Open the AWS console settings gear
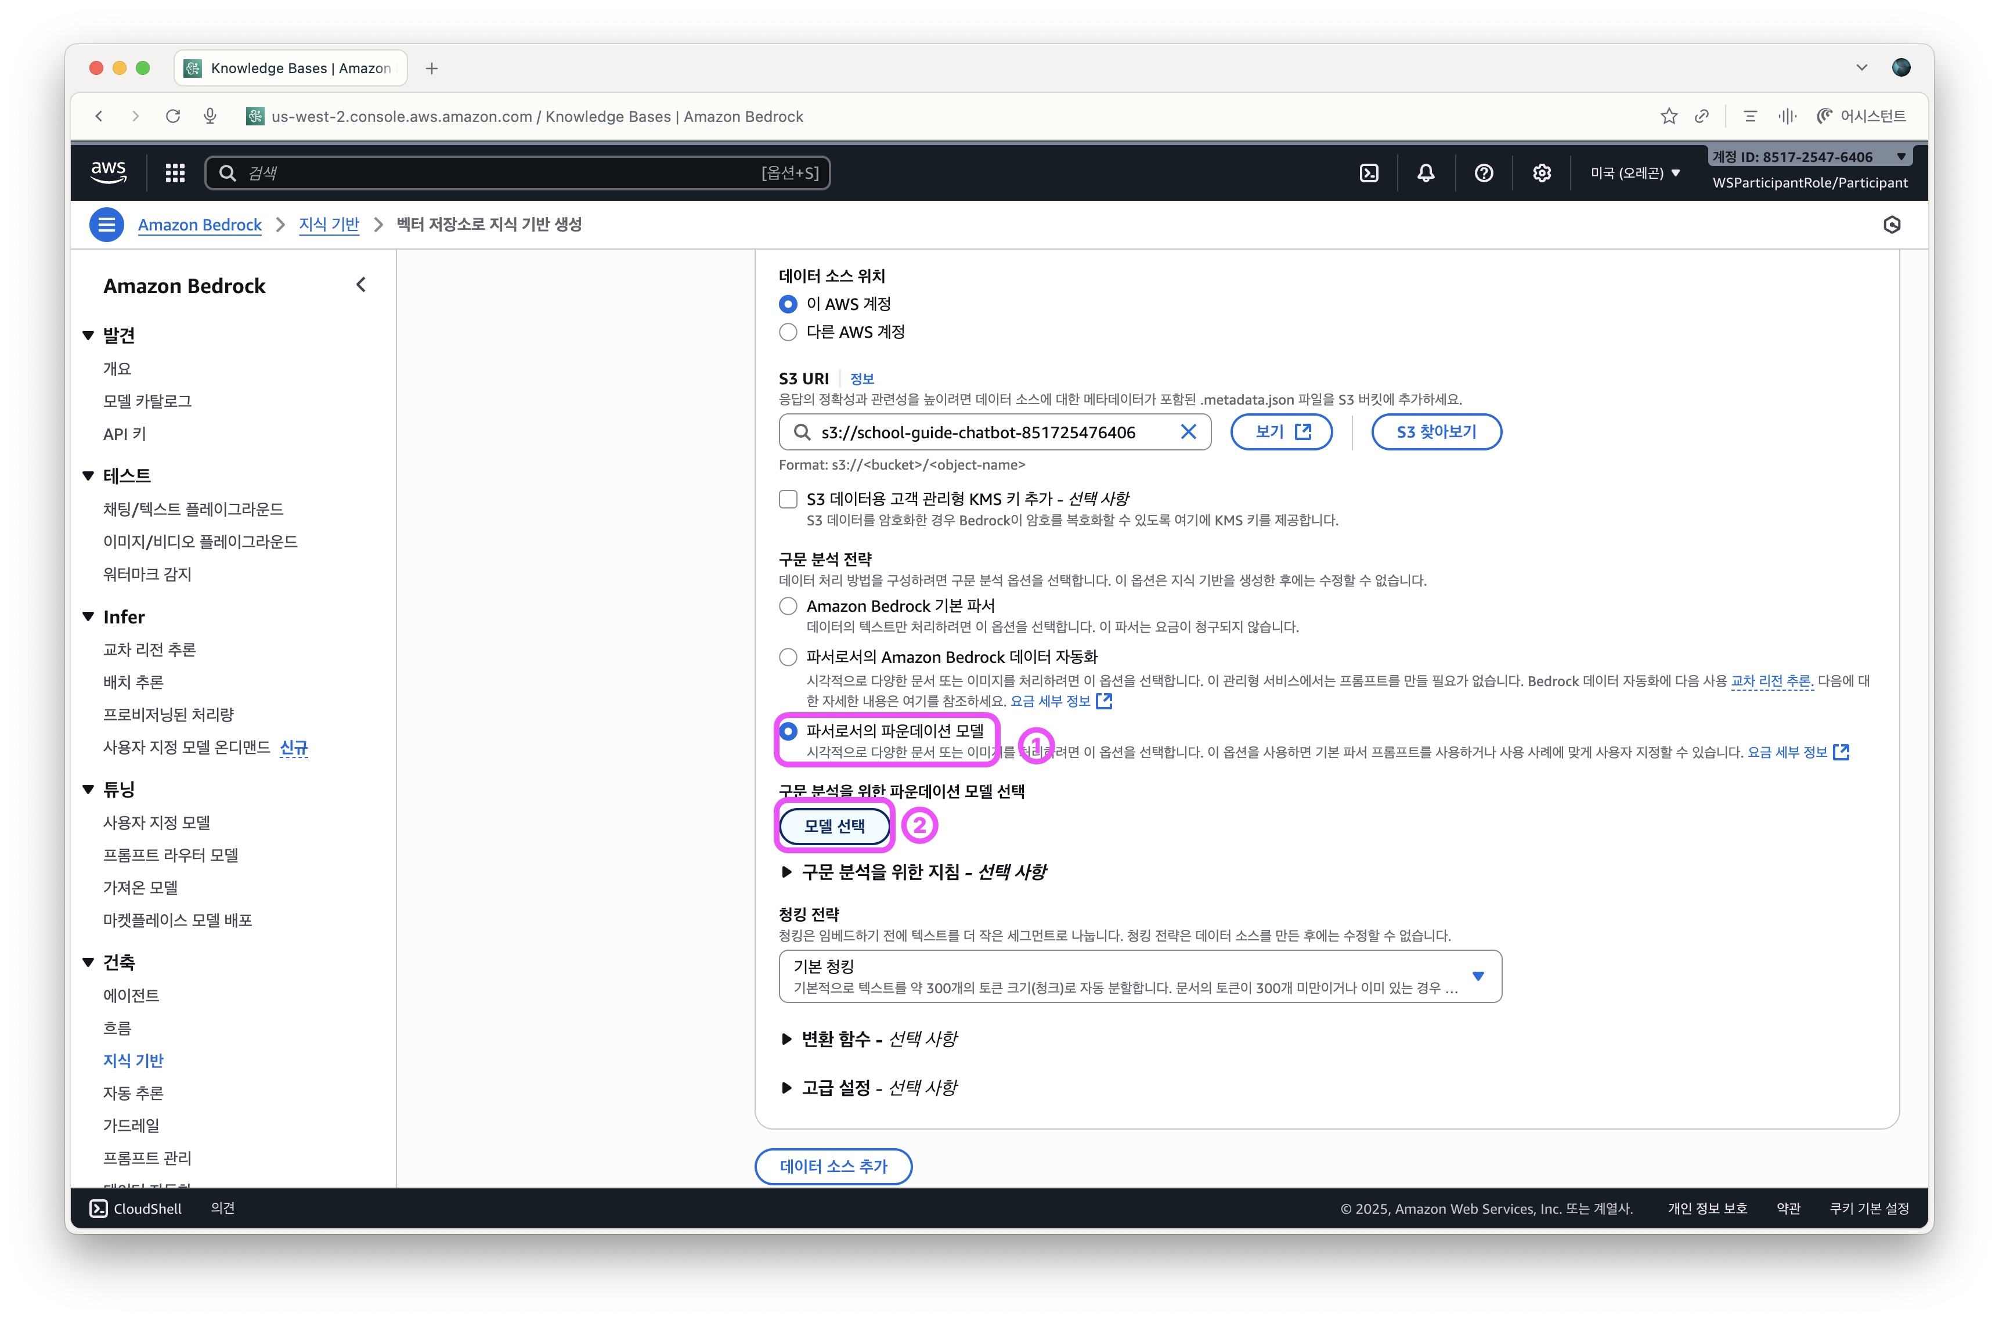 coord(1541,172)
